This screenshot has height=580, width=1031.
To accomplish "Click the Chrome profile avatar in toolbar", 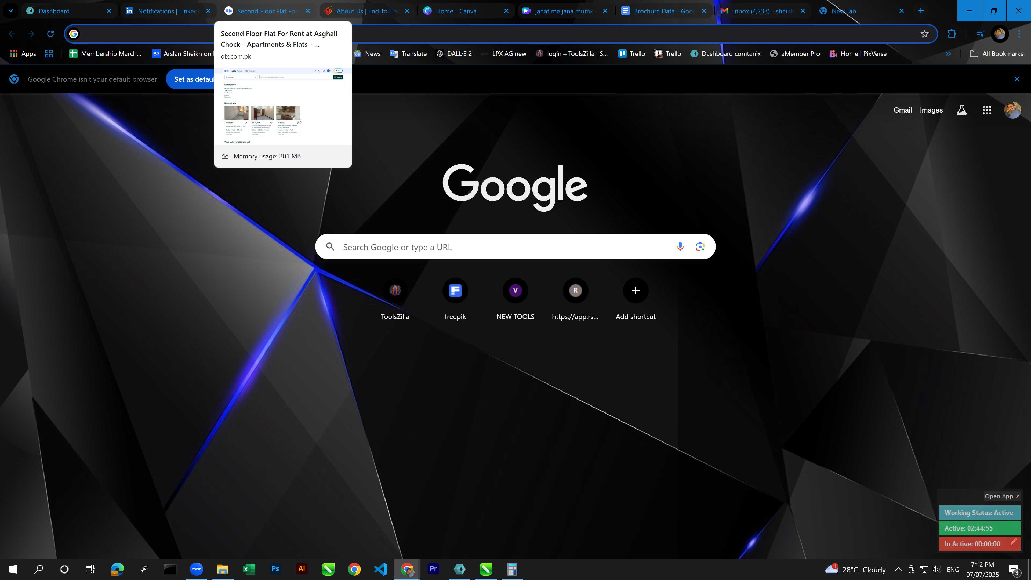I will [999, 34].
